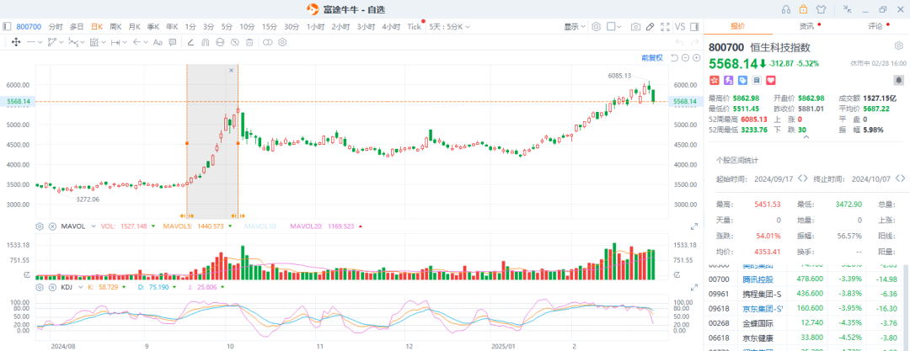
Task: Click the blue tag icon
Action: pyautogui.click(x=742, y=79)
